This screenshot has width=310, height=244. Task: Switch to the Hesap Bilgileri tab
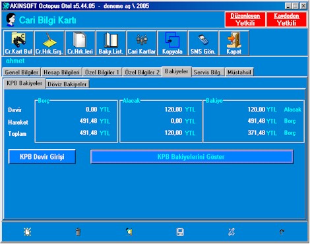[61, 72]
